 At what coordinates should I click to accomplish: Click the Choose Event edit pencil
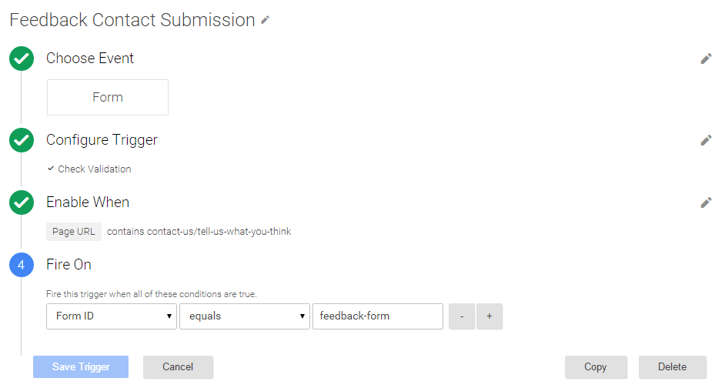click(706, 59)
